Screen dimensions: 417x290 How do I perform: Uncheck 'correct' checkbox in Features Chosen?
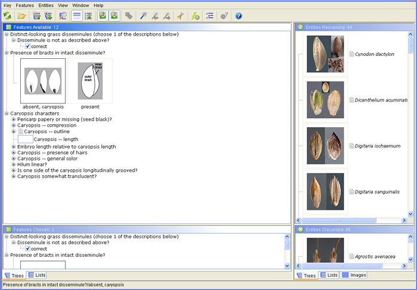[x=27, y=249]
